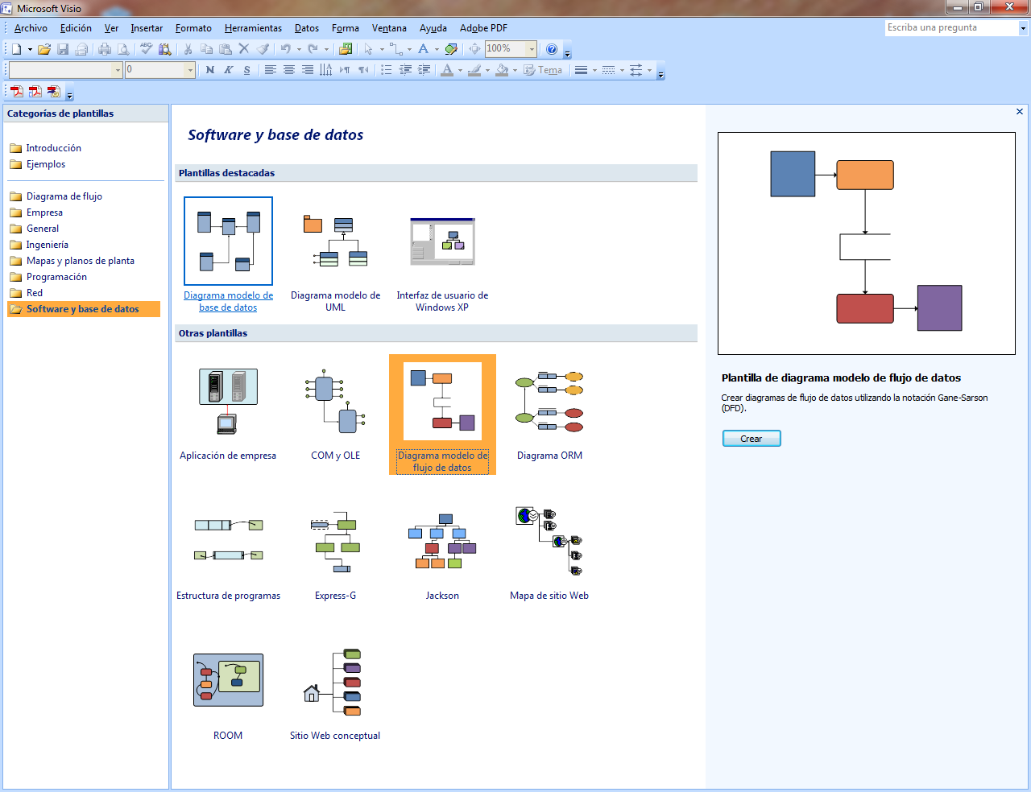Click the first Adobe PDF convert icon

pyautogui.click(x=17, y=92)
